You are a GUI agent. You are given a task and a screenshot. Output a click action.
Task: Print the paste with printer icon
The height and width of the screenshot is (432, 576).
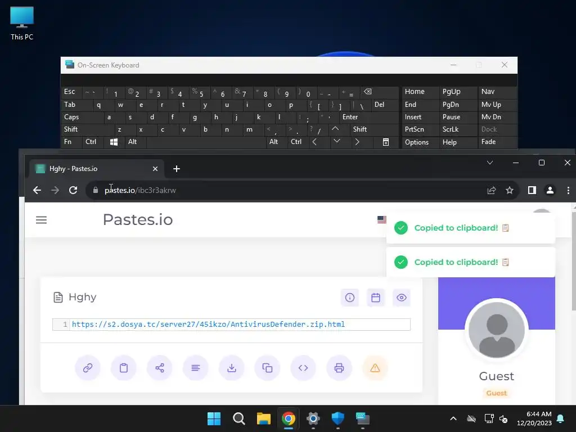coord(339,368)
